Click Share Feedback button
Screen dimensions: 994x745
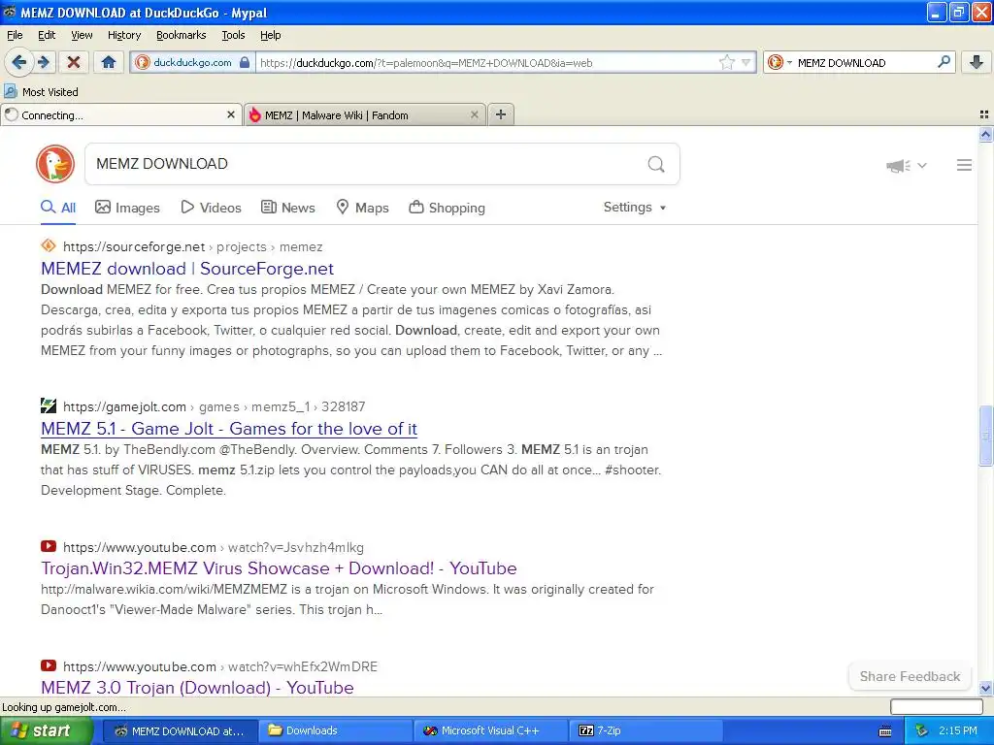pos(910,676)
